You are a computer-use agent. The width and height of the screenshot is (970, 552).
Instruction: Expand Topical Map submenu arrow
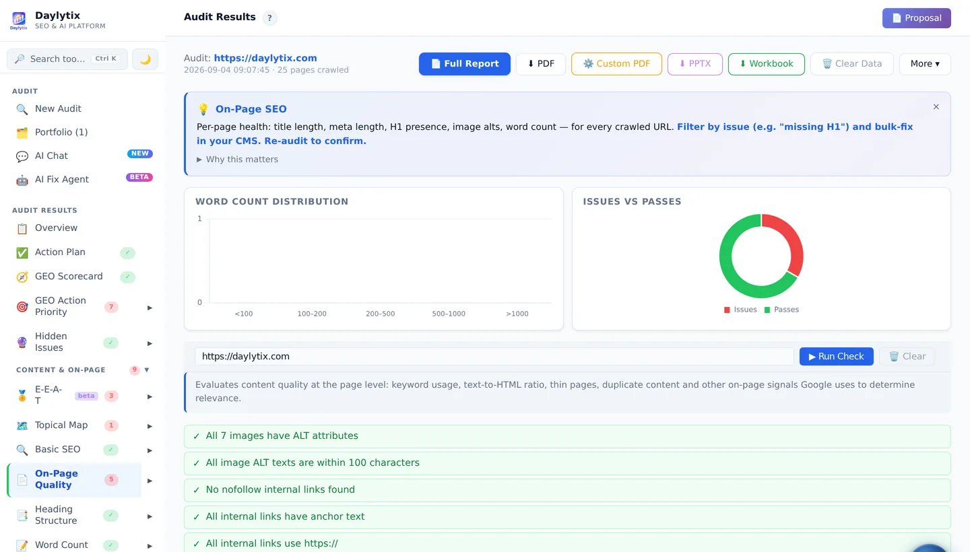[150, 426]
